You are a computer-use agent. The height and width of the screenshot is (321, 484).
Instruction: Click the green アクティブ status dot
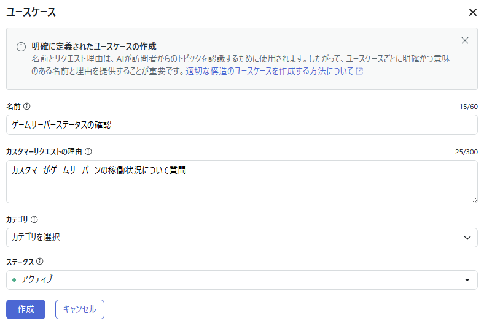tap(14, 280)
